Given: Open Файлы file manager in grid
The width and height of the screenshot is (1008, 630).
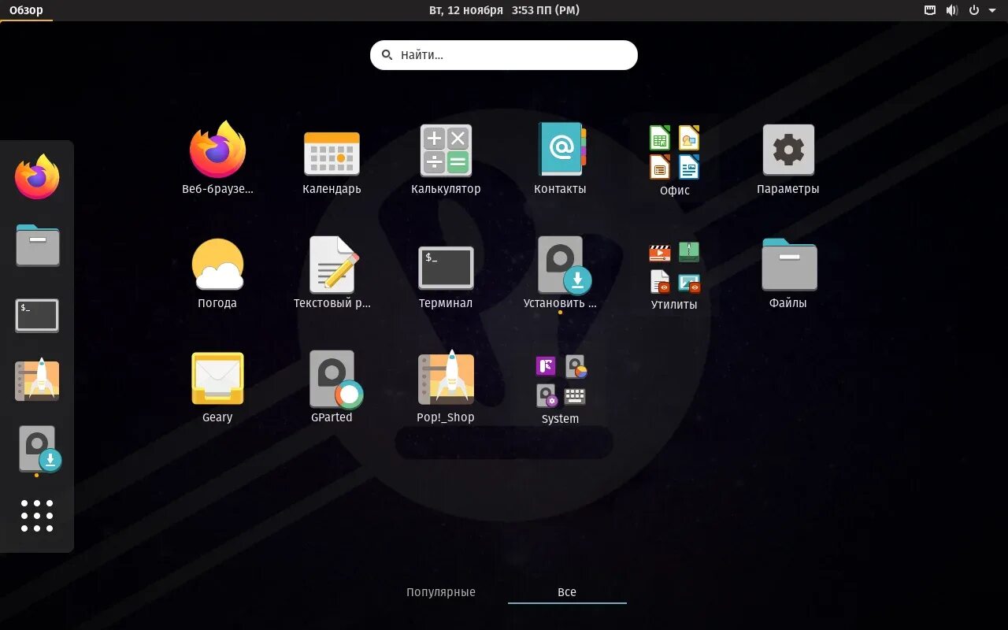Looking at the screenshot, I should 788,272.
